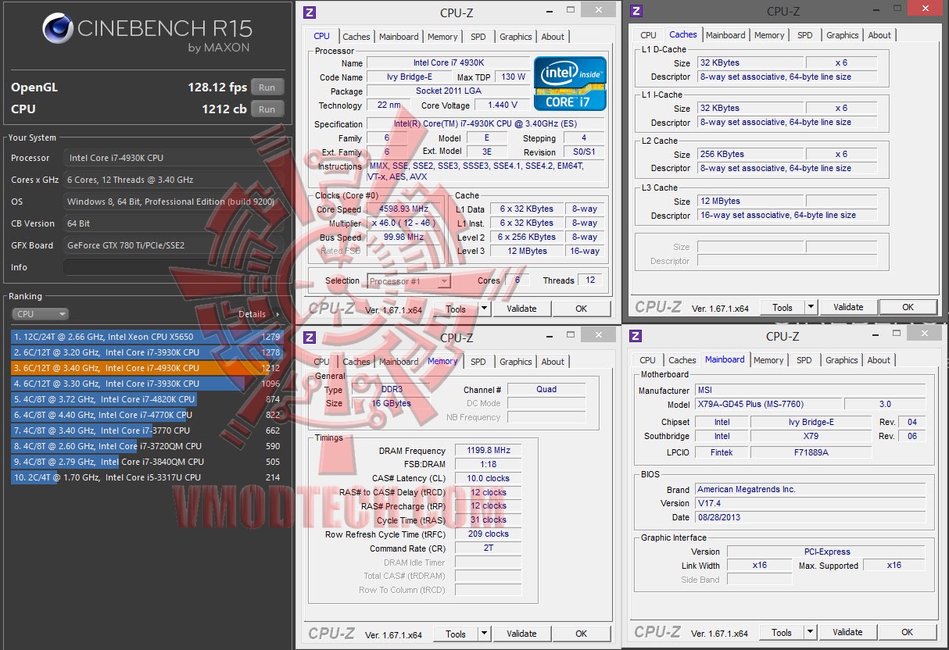Image resolution: width=949 pixels, height=650 pixels.
Task: Click Validate in the CPU-Z Processor window
Action: pyautogui.click(x=521, y=309)
